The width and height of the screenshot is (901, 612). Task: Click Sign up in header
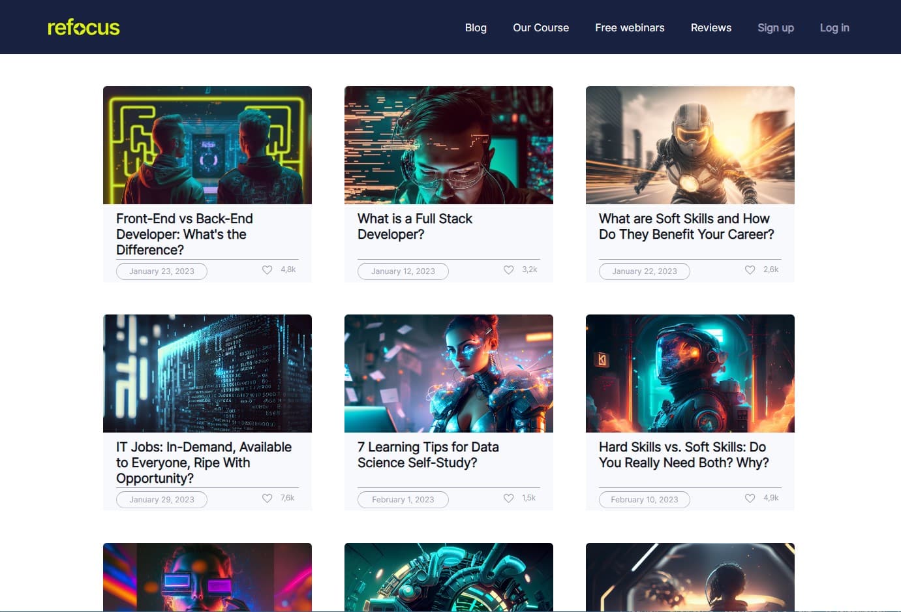click(x=776, y=27)
